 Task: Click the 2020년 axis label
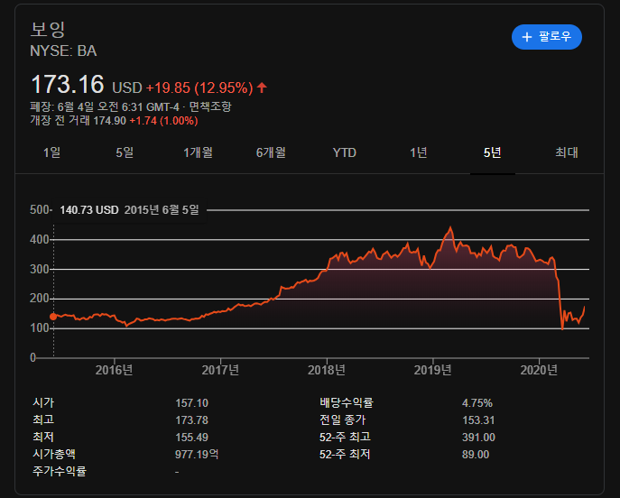tap(539, 370)
